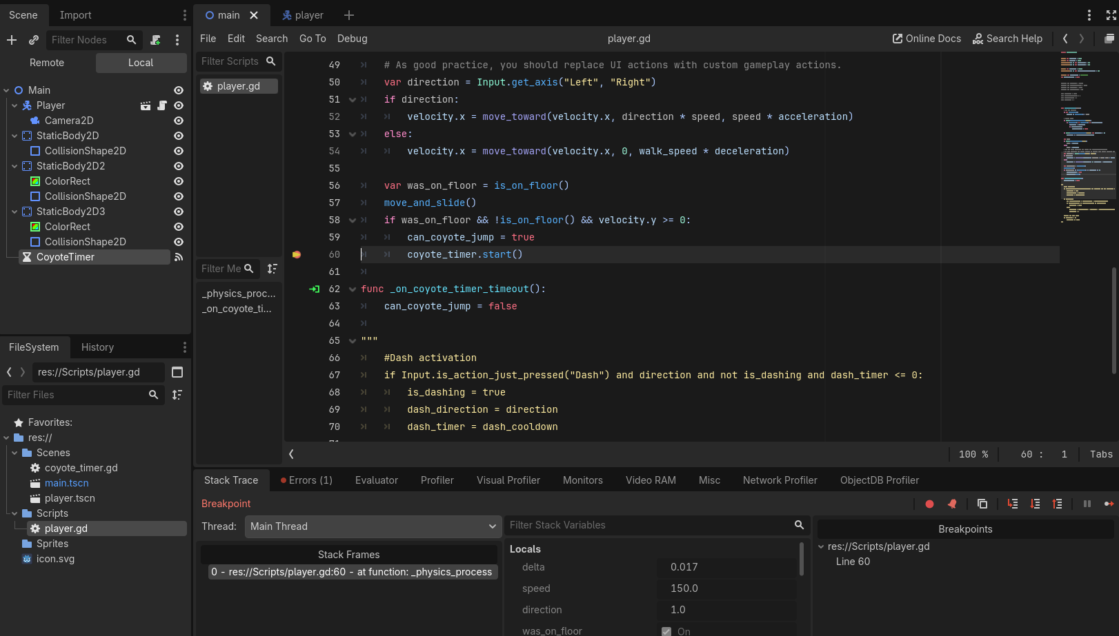Image resolution: width=1119 pixels, height=636 pixels.
Task: Click the copy error icon in debugger
Action: 982,504
